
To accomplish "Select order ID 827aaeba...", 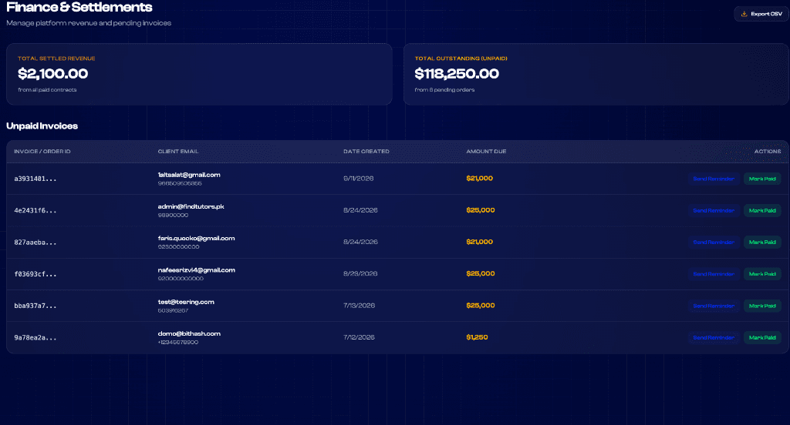I will [35, 242].
